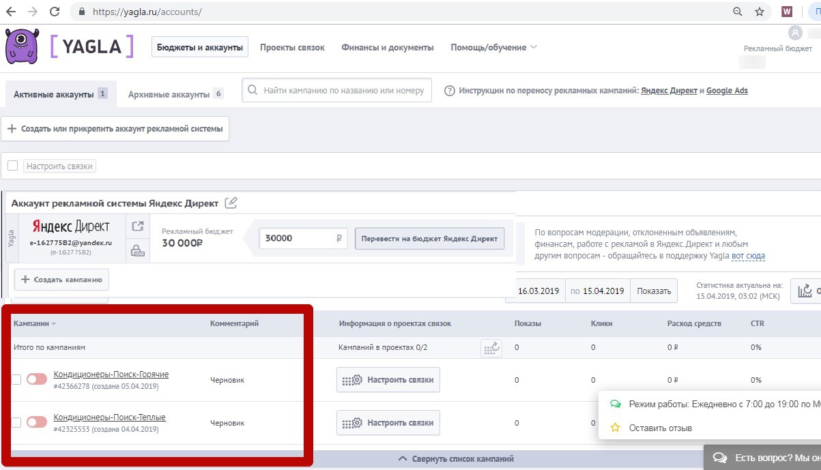Viewport: 821px width, 470px height.
Task: Click the lock access icon under Yandex Direct
Action: (138, 250)
